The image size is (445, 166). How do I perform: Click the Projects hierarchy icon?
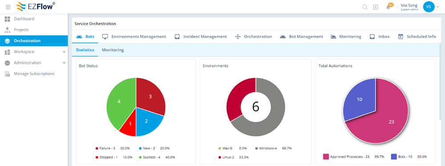(x=8, y=30)
